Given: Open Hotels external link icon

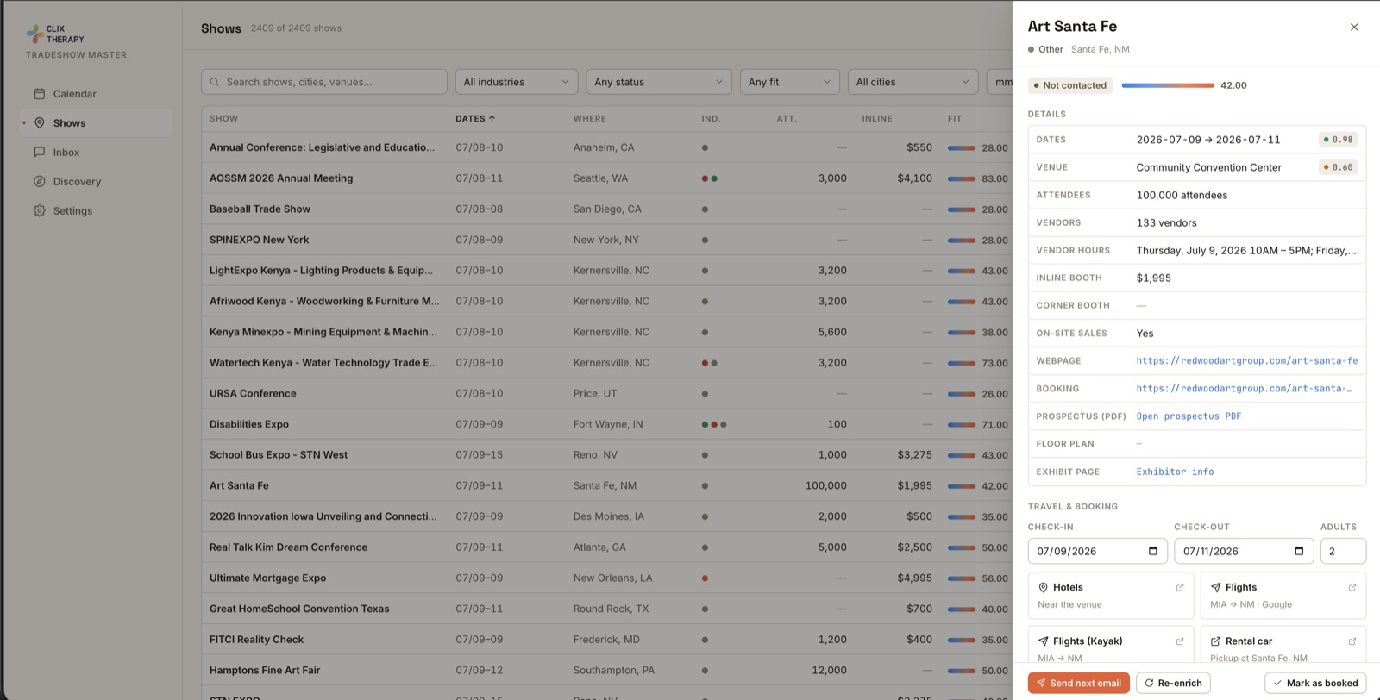Looking at the screenshot, I should click(1179, 588).
